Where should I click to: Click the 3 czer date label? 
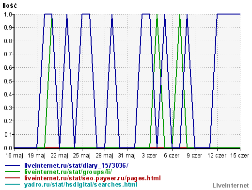pos(149,156)
